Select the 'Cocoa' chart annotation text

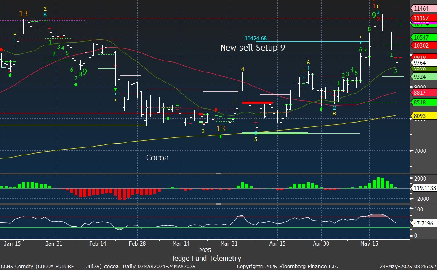click(x=157, y=158)
